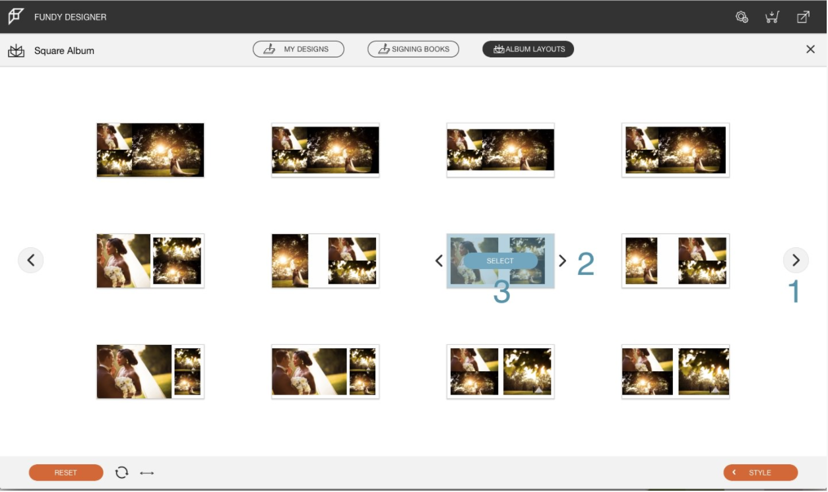
Task: Open the Style panel button
Action: point(761,472)
